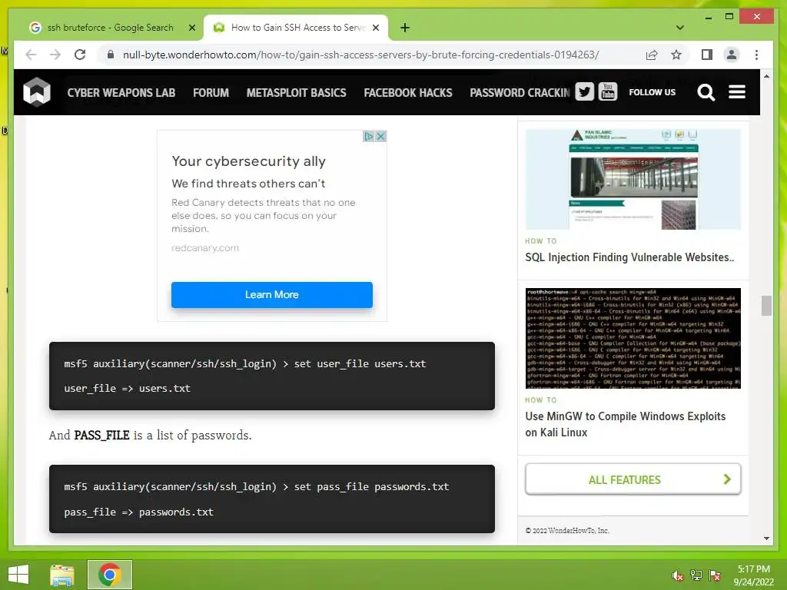Open the site search magnifier

click(706, 92)
